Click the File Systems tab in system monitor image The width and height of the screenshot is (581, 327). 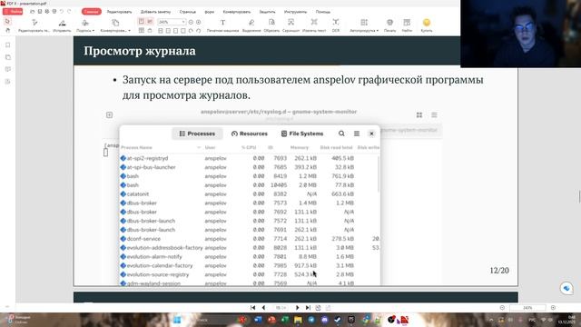click(302, 134)
